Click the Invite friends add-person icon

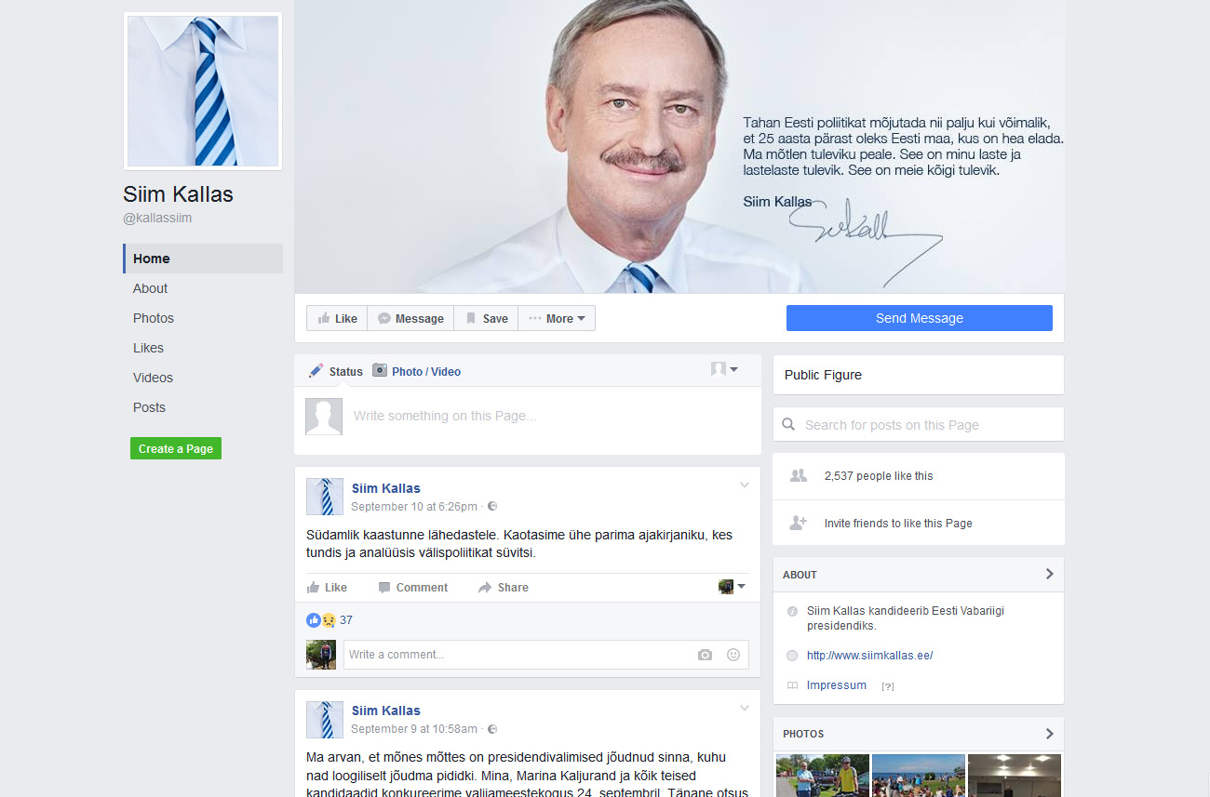pos(798,524)
